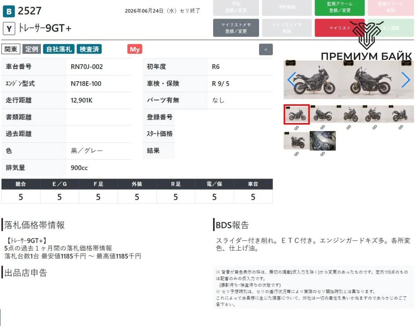
Task: Select the 出品店申告 section heading
Action: point(25,273)
